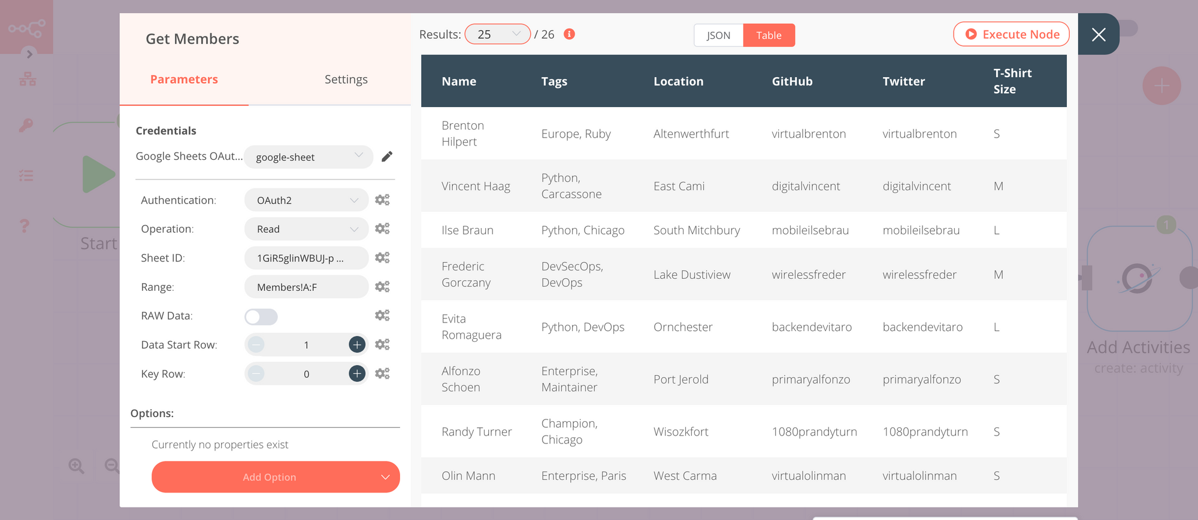Image resolution: width=1198 pixels, height=520 pixels.
Task: Open Help question mark icon in sidebar
Action: click(x=25, y=226)
